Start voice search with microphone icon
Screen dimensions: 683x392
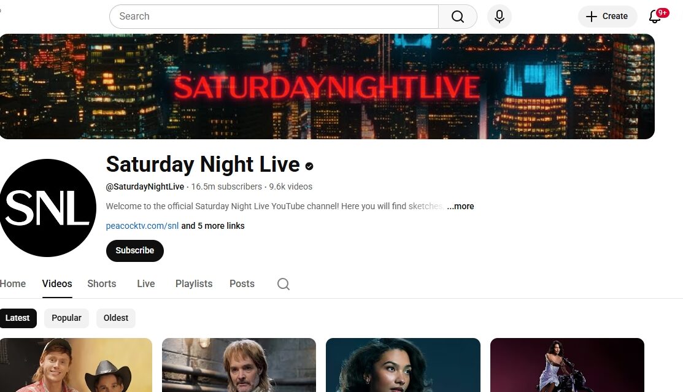pyautogui.click(x=499, y=17)
